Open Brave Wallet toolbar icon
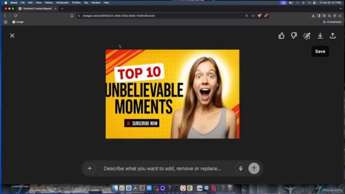This screenshot has width=345, height=194. pos(324,16)
